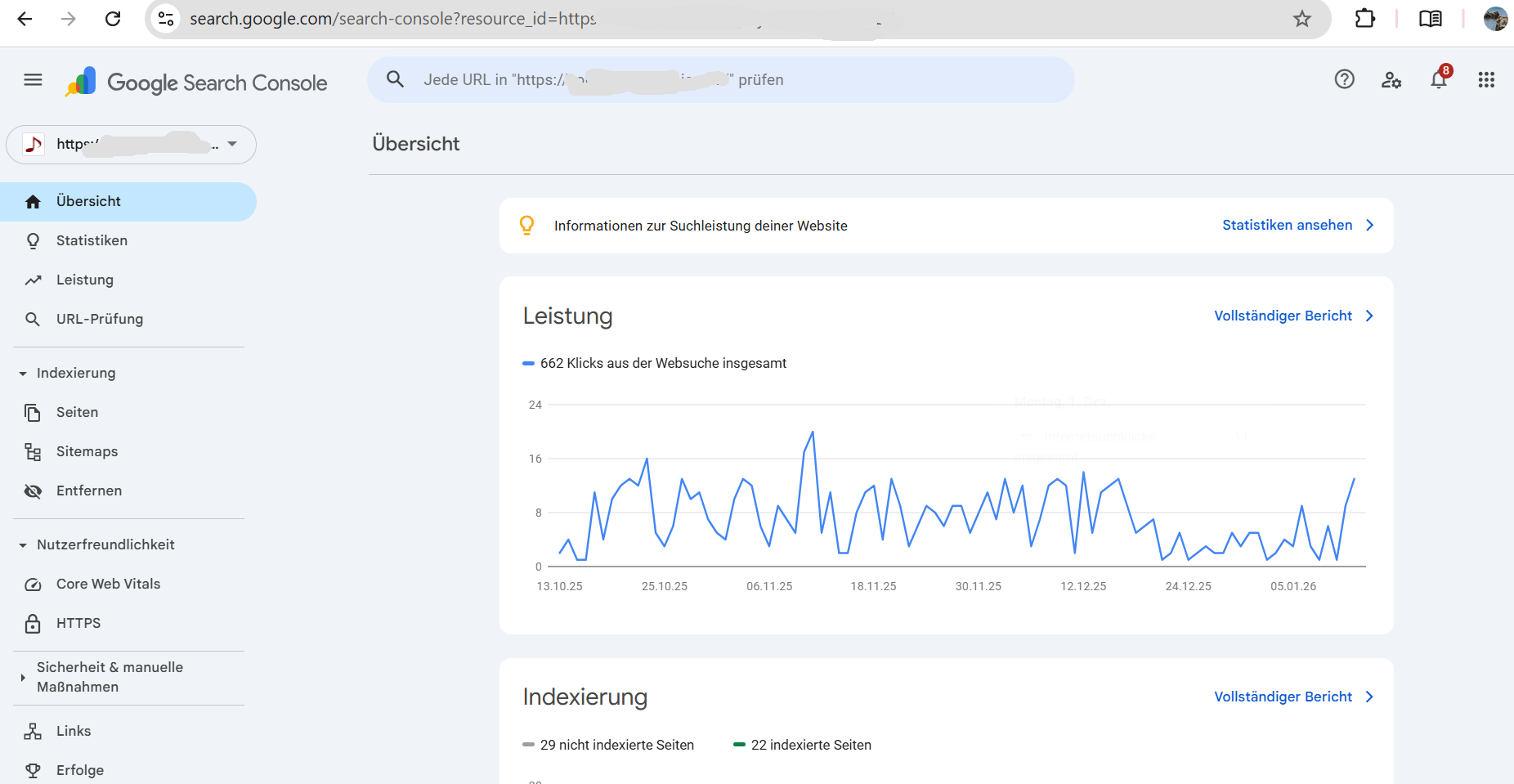Screen dimensions: 1514x784
Task: Open Sitemaps in the sidebar
Action: [x=87, y=451]
